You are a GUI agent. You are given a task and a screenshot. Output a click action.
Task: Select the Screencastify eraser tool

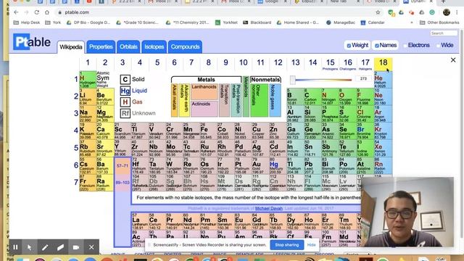pos(60,247)
